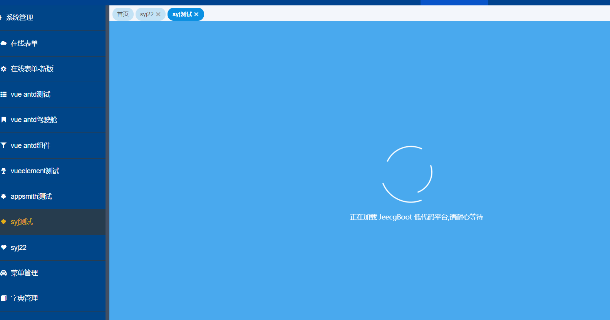The height and width of the screenshot is (320, 610).
Task: Click the badge icon beside appsmith测试
Action: pyautogui.click(x=3, y=196)
